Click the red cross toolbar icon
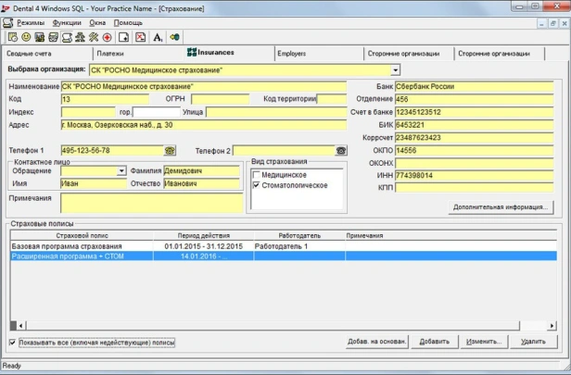This screenshot has width=571, height=375. click(108, 37)
